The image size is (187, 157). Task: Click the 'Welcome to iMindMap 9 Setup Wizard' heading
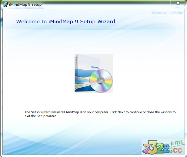point(65,22)
